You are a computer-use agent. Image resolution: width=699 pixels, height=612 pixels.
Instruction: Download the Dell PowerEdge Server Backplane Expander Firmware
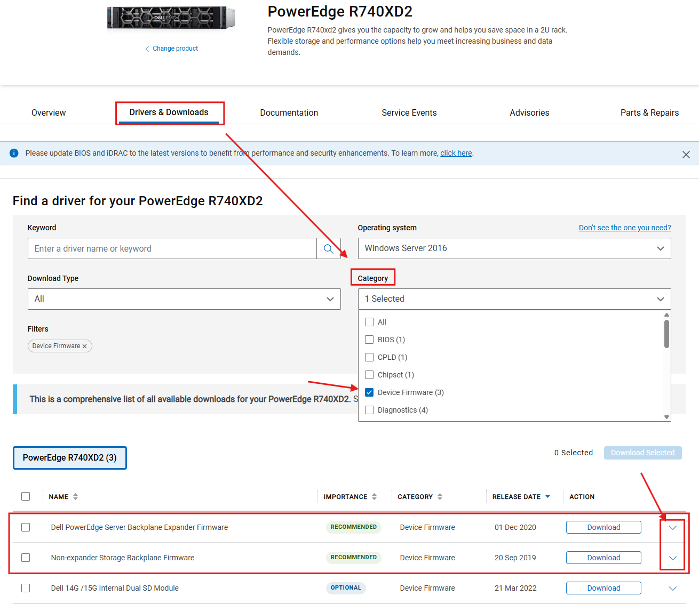[x=603, y=527]
